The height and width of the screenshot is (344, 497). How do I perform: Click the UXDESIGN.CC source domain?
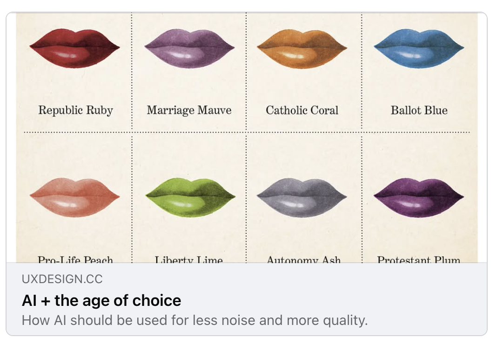pyautogui.click(x=62, y=279)
